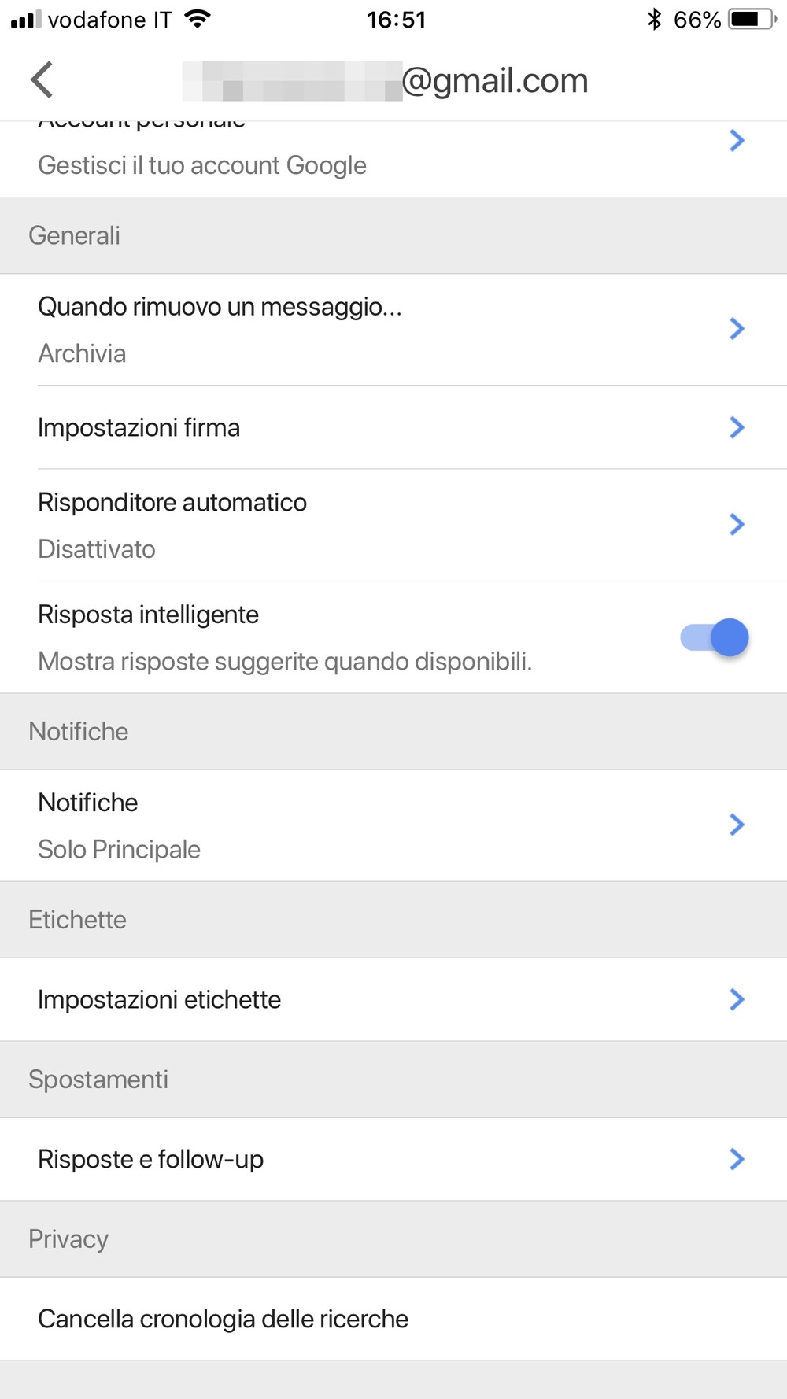Tap the Wi-Fi signal icon

[x=198, y=19]
